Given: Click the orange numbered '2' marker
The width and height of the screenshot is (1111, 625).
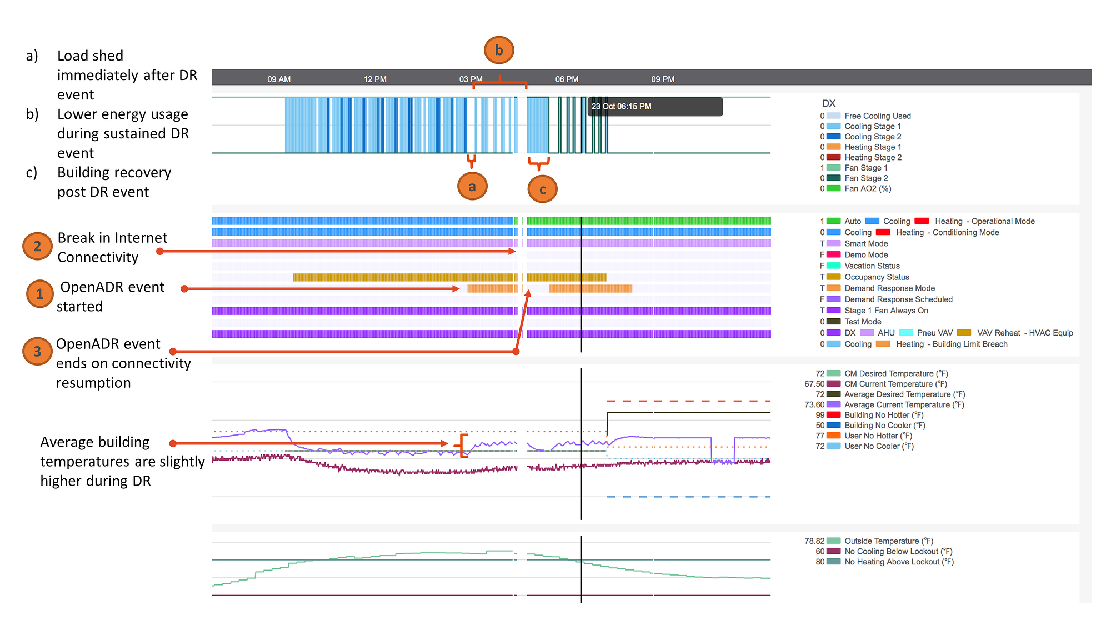Looking at the screenshot, I should 37,246.
